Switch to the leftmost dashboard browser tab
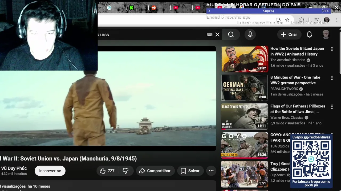Viewport: 341px width, 191px height. pos(109,8)
